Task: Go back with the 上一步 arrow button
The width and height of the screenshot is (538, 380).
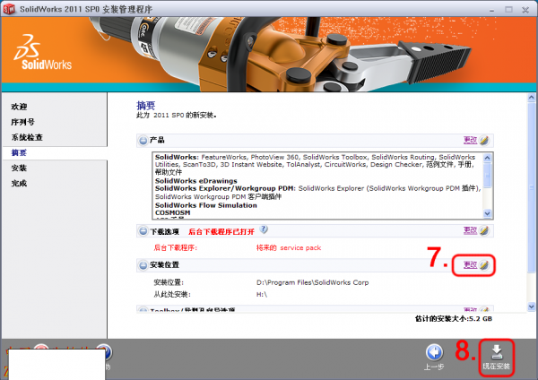Action: coord(434,353)
